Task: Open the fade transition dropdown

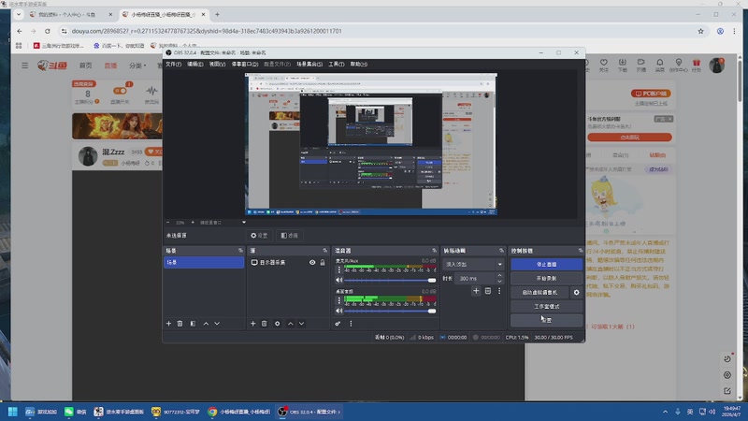Action: (x=473, y=264)
